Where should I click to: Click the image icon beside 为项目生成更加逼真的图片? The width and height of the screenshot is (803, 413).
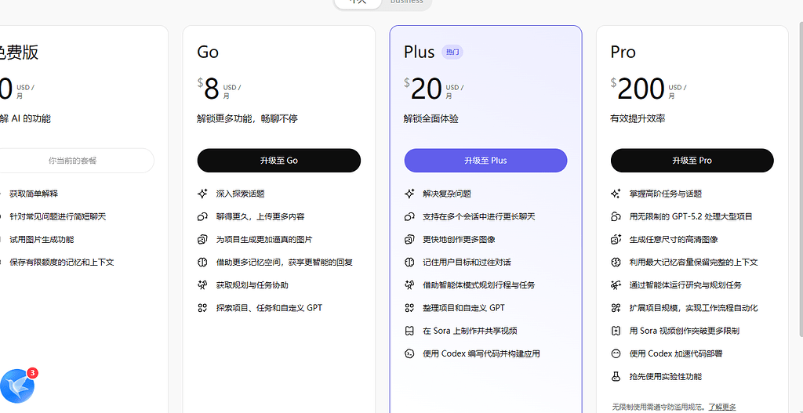(x=202, y=240)
